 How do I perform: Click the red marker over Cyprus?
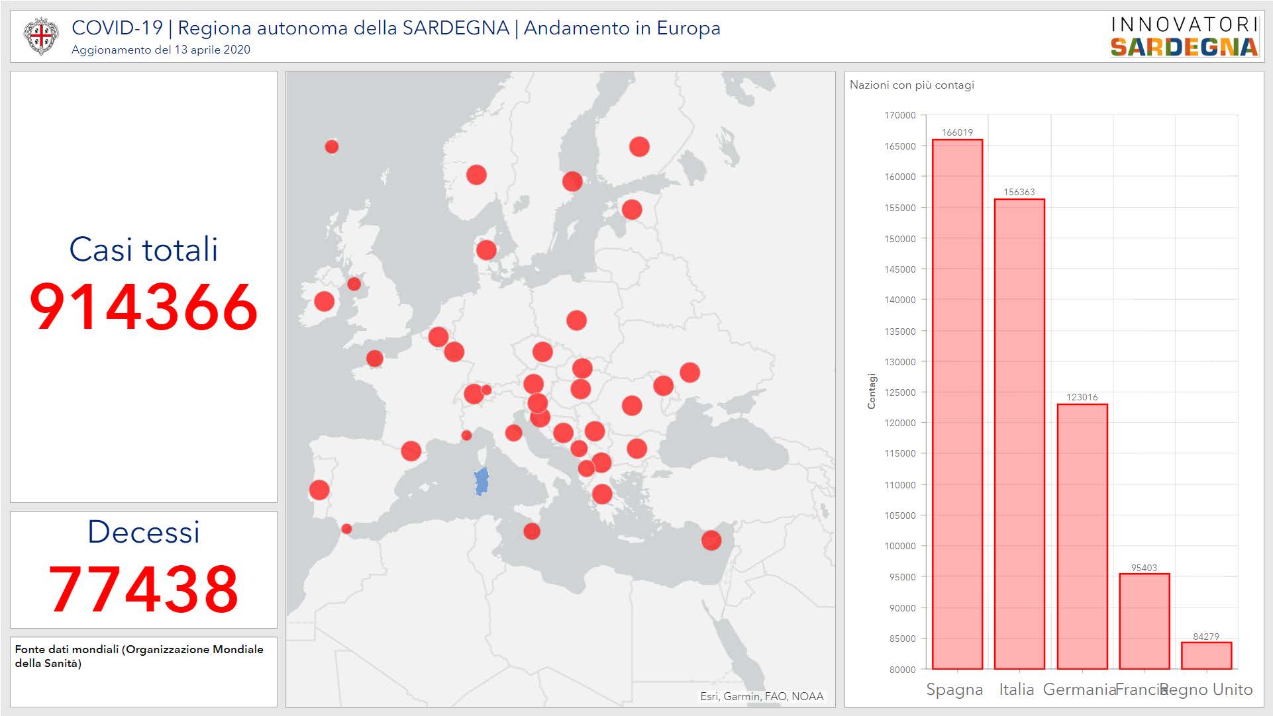coord(711,540)
